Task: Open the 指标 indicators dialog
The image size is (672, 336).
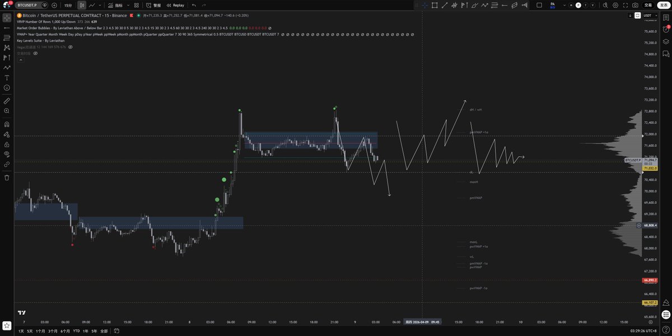Action: click(x=115, y=5)
